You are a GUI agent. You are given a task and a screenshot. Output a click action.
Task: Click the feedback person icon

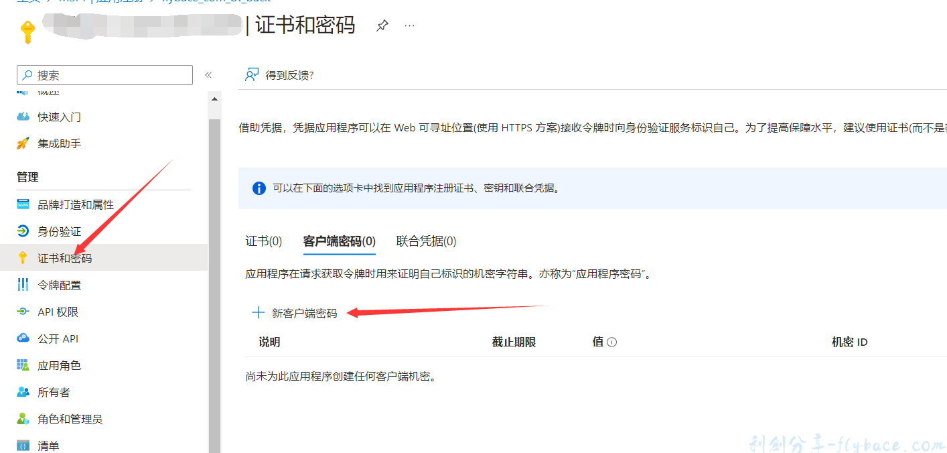click(x=252, y=74)
